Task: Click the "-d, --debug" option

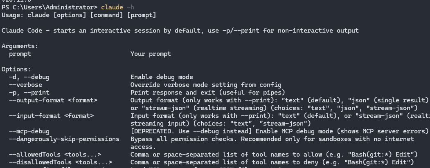Action: tap(29, 77)
